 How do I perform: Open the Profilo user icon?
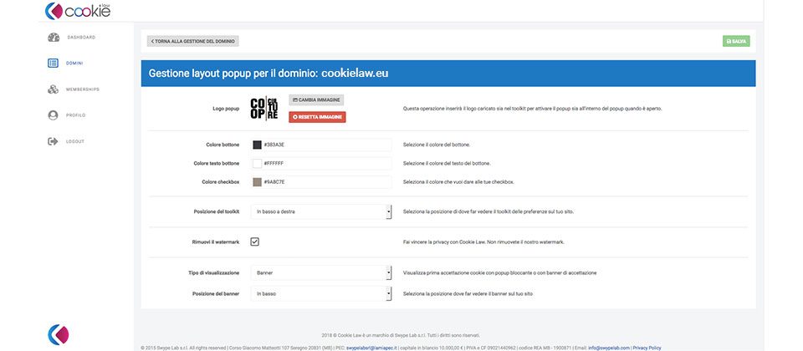coord(53,115)
